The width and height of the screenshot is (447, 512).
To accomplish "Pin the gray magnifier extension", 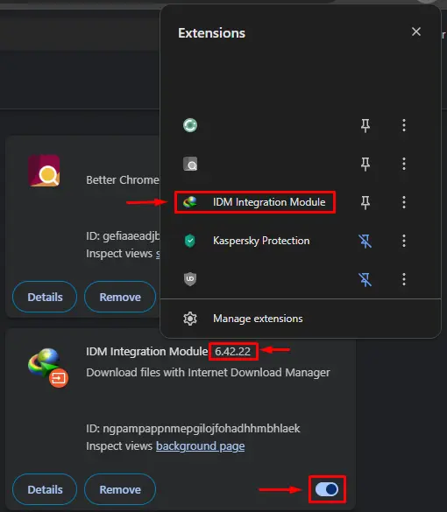I will [x=365, y=164].
